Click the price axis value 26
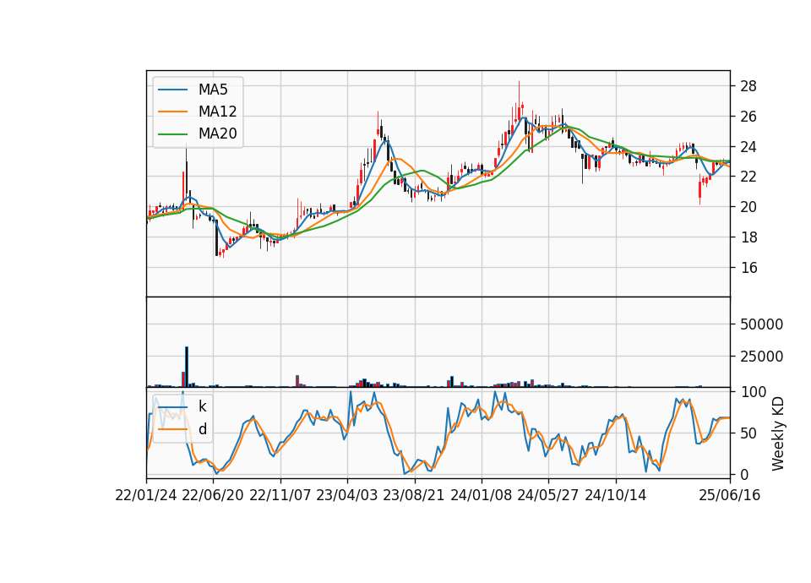This screenshot has width=811, height=583. tap(748, 117)
